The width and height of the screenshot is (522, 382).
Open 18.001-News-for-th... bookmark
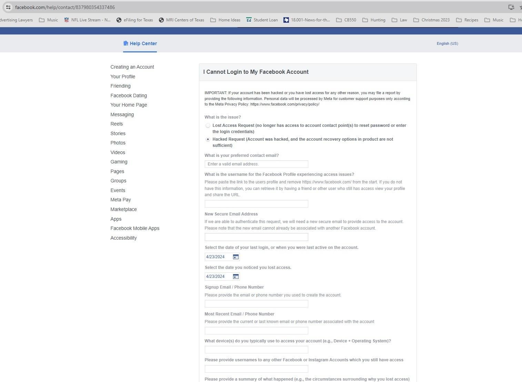307,20
